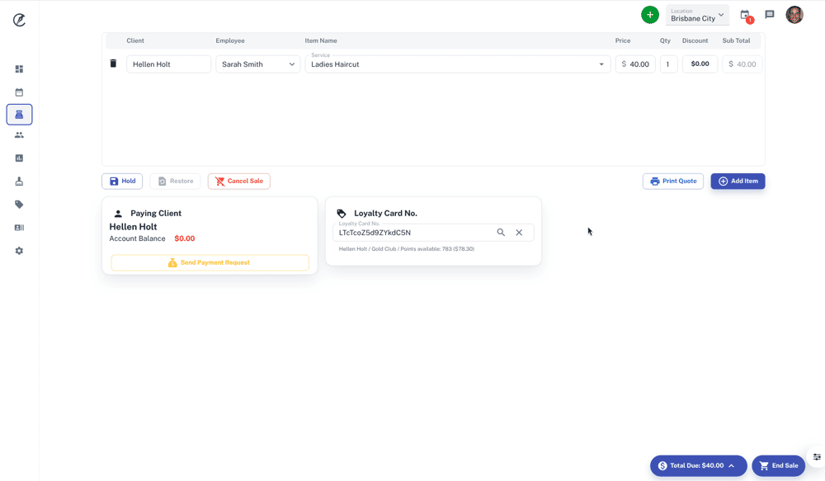Expand the Total Due $40.00 summary
This screenshot has height=481, width=825.
tap(698, 466)
